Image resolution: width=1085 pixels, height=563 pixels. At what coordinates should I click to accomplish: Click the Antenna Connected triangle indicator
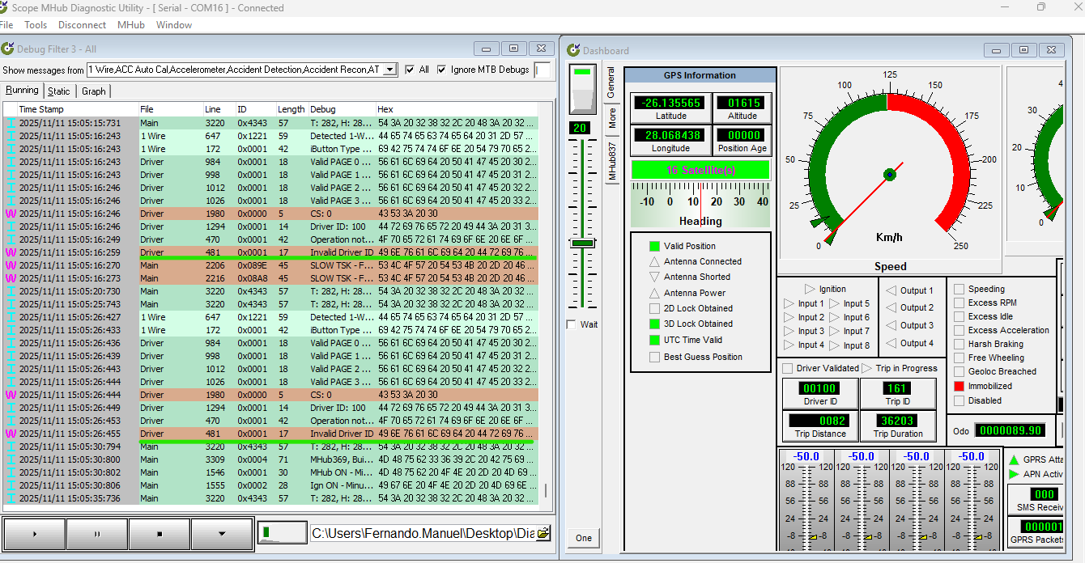[654, 261]
